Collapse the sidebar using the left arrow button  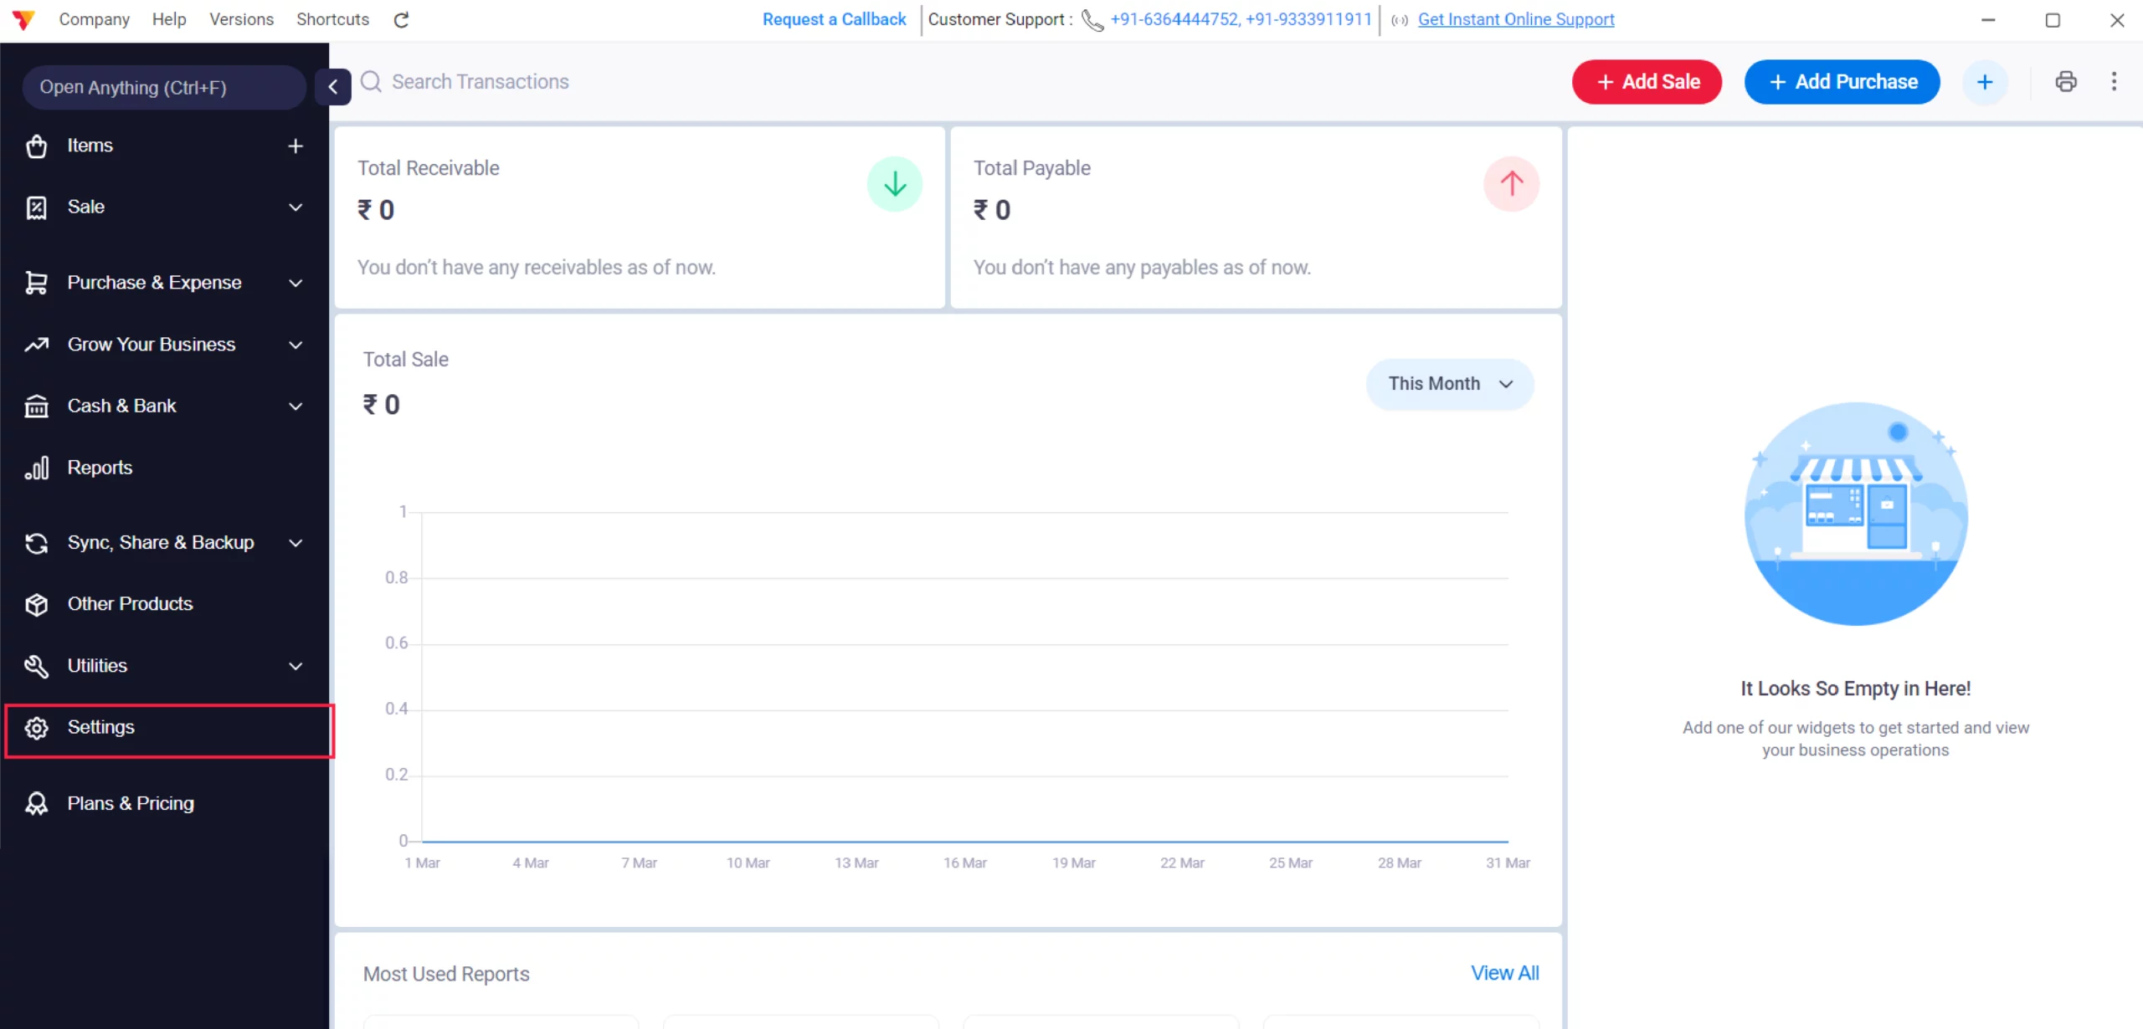[333, 86]
